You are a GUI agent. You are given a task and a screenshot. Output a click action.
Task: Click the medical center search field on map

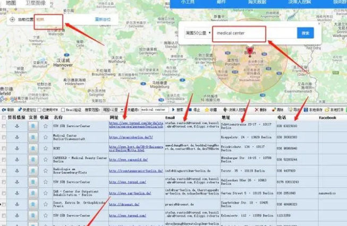click(255, 33)
